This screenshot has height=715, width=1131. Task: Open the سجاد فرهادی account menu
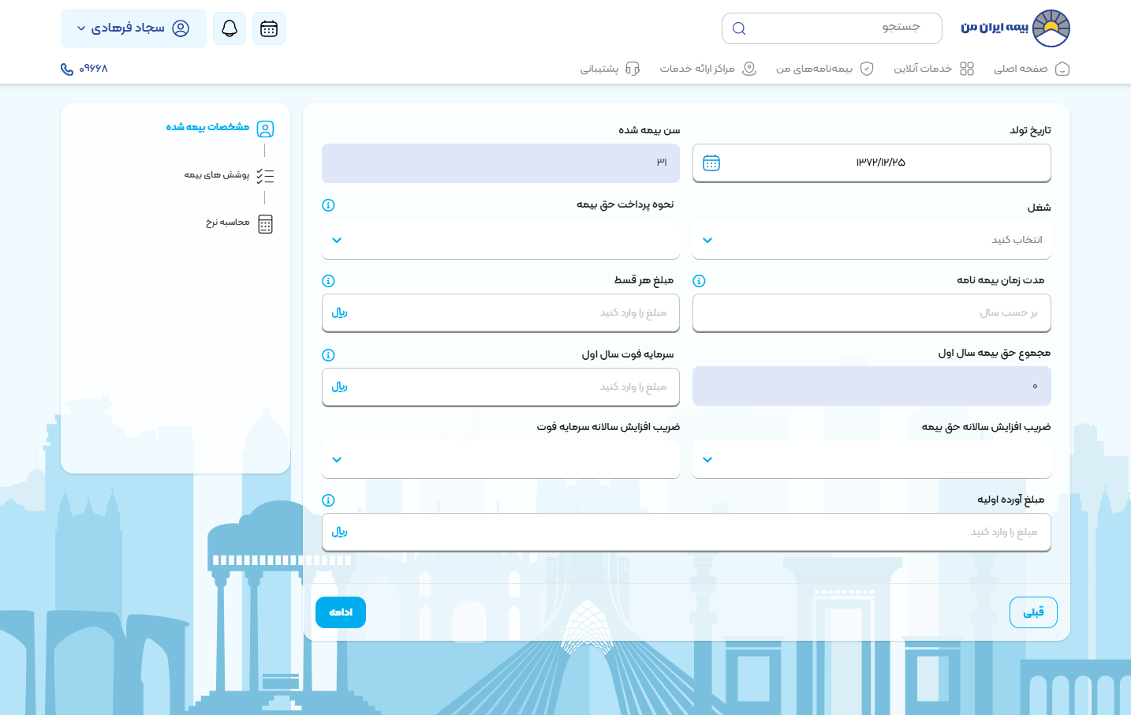point(133,28)
